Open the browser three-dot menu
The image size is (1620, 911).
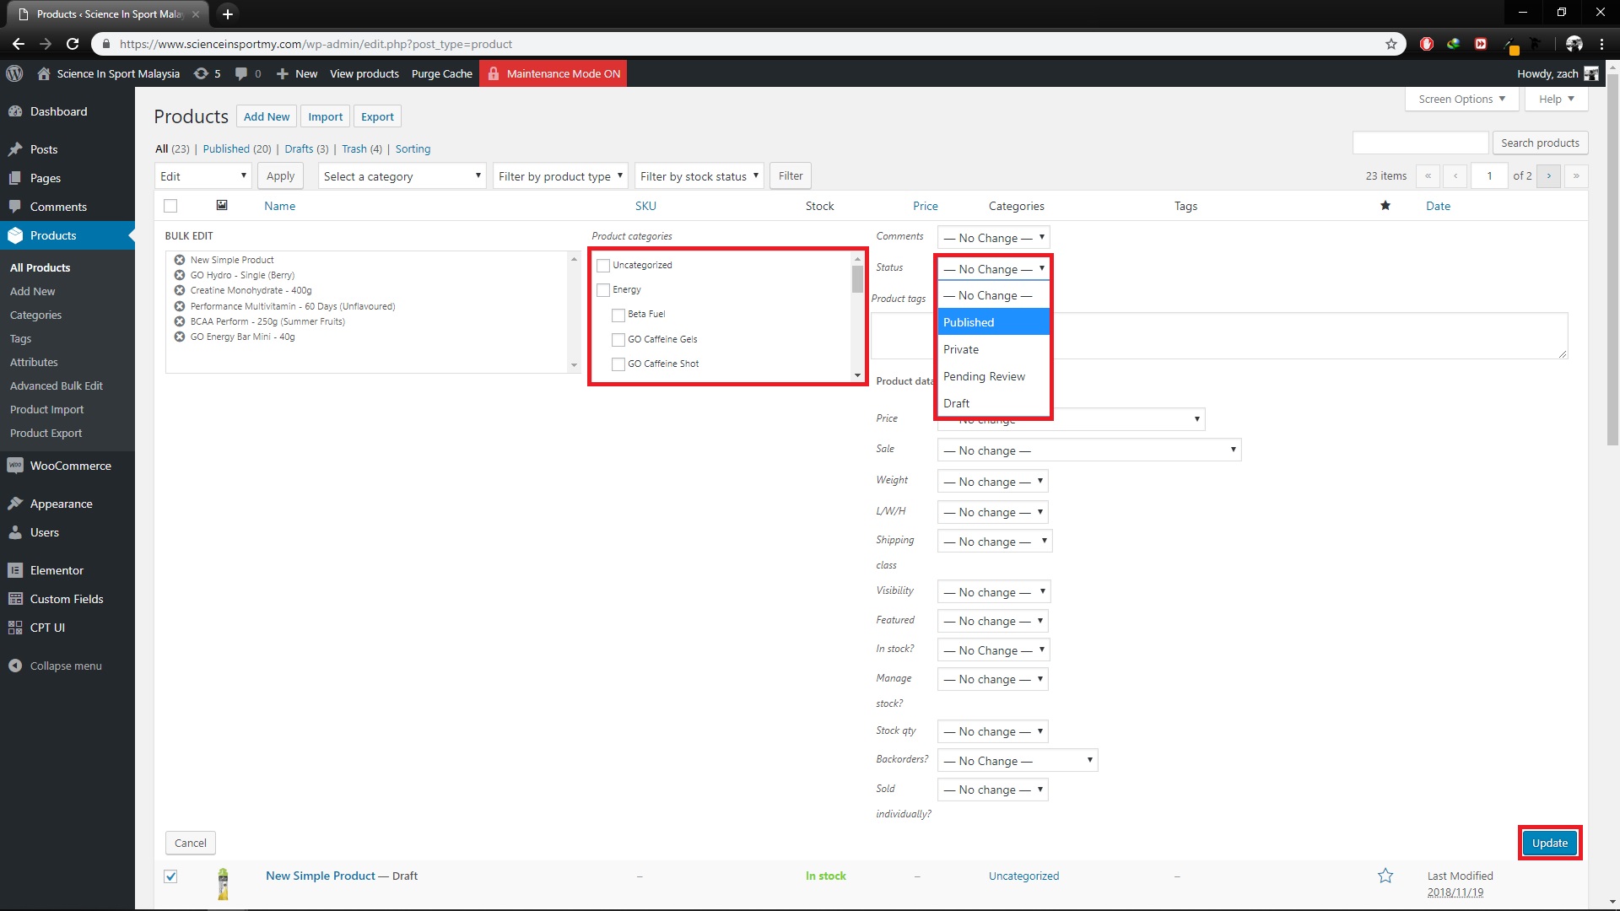coord(1601,44)
